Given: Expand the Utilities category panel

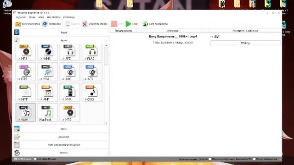Looking at the screenshot, I should (61, 153).
